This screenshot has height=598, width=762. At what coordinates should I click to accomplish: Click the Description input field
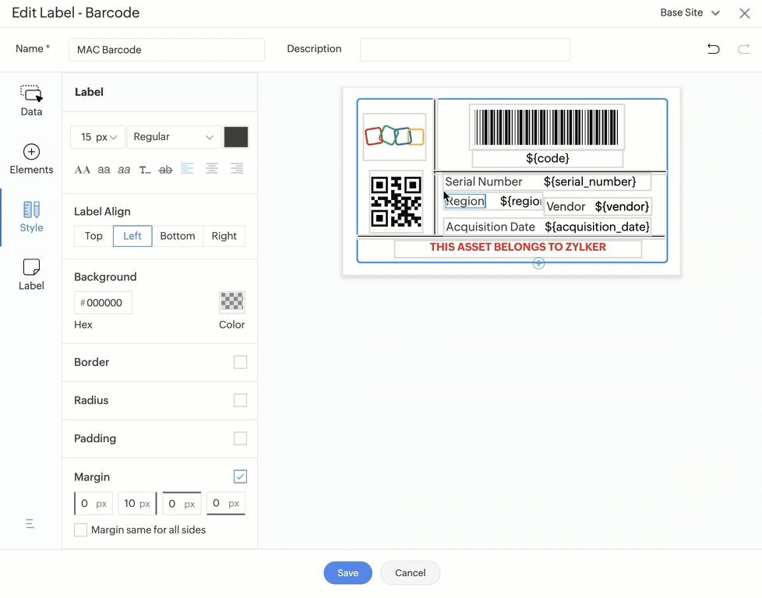coord(464,50)
